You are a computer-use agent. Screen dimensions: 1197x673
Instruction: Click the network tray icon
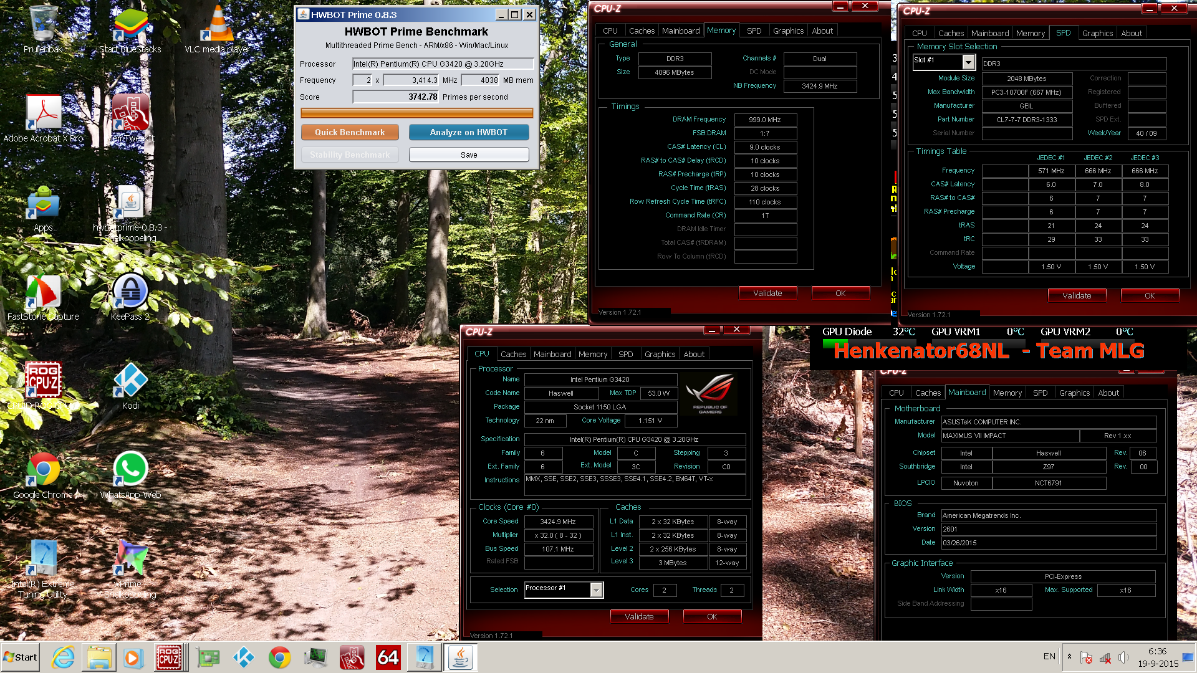pyautogui.click(x=1105, y=657)
